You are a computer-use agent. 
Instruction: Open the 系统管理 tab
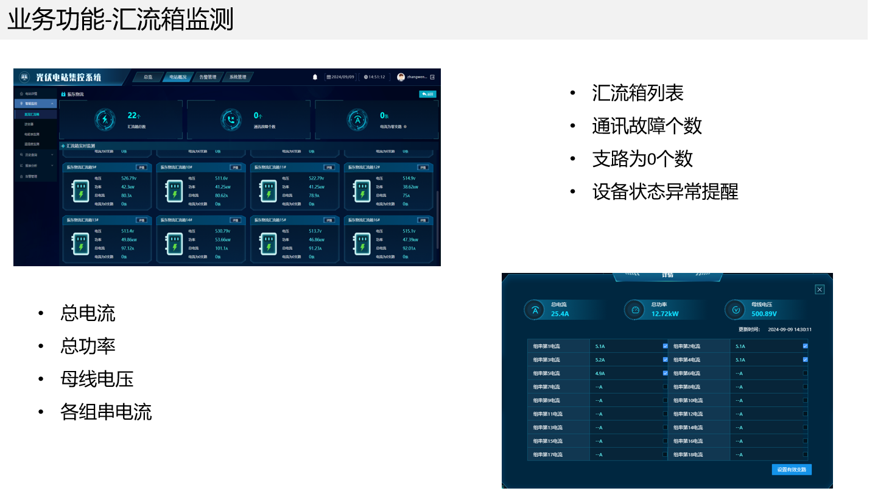click(x=237, y=77)
